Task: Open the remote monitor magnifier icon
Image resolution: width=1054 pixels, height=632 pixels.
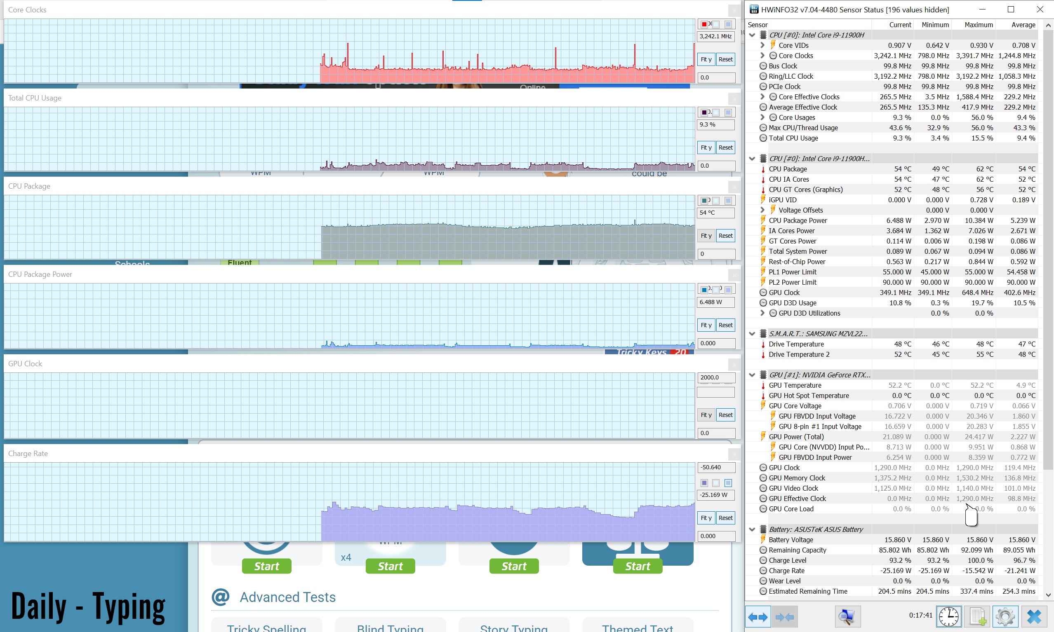Action: click(x=847, y=617)
